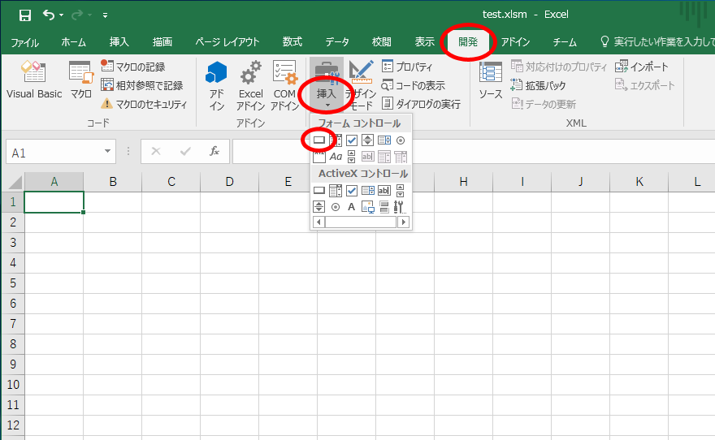
Task: Start マクロの記録
Action: (x=133, y=67)
